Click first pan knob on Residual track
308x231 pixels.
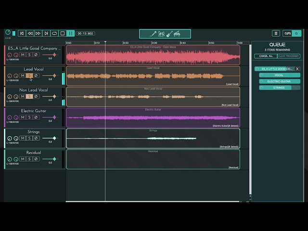coord(10,159)
